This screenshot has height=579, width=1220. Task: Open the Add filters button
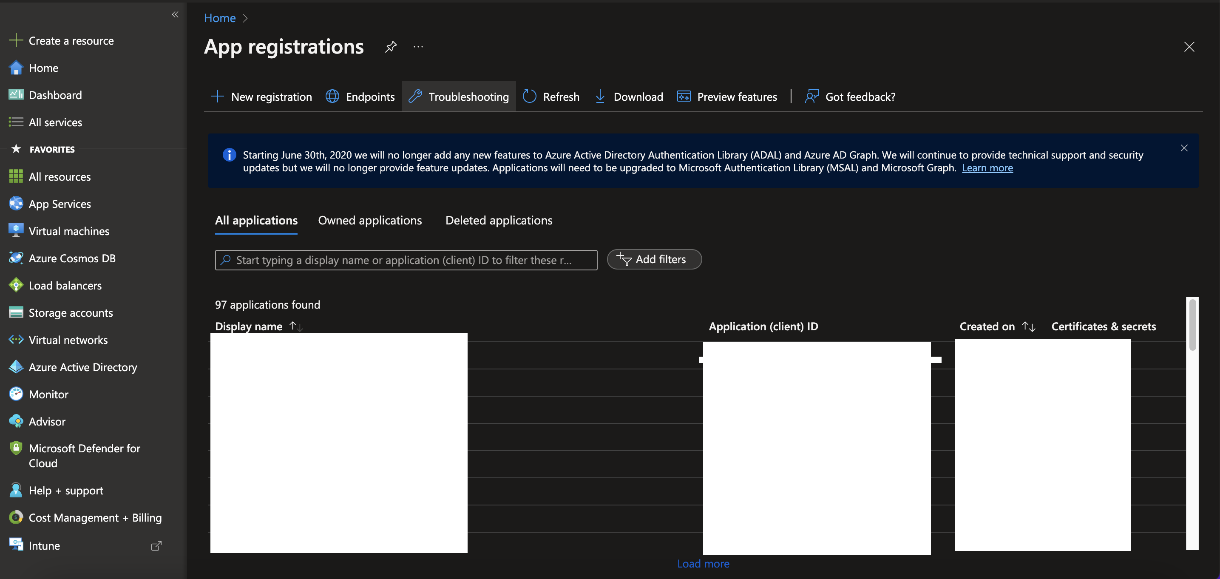pos(654,259)
